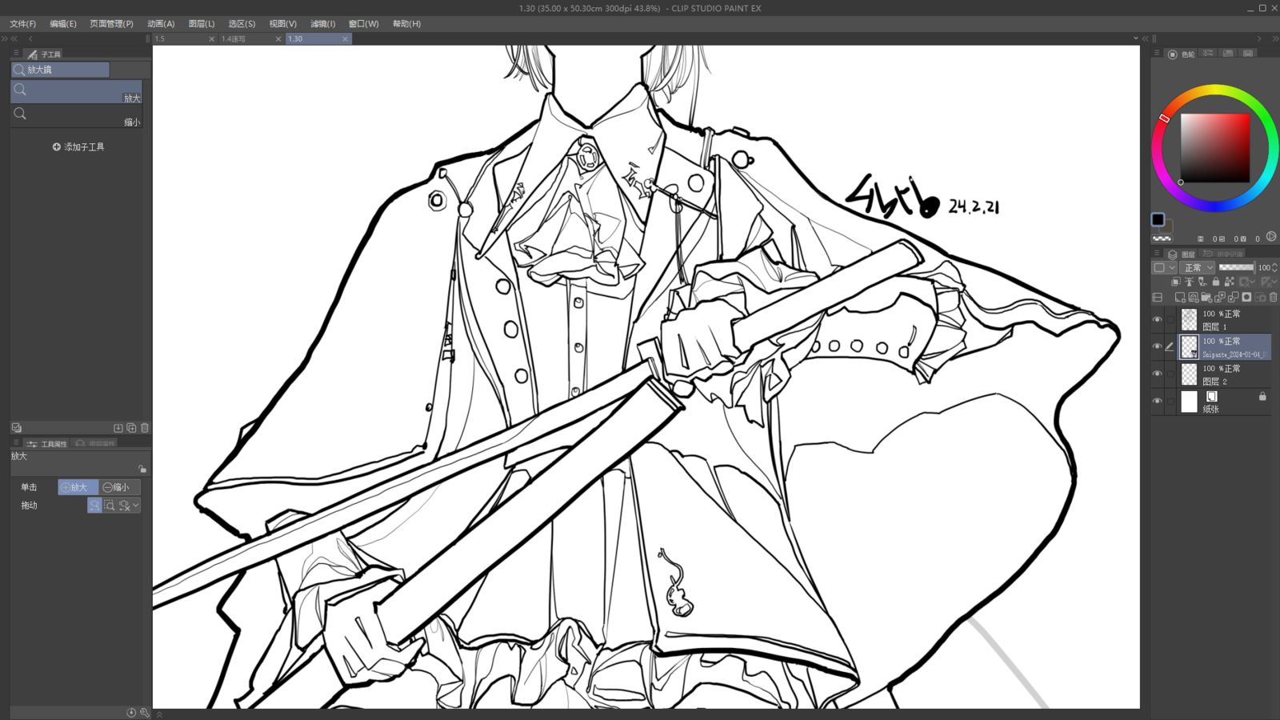The width and height of the screenshot is (1280, 720).
Task: Hide the 图层 1 layer
Action: point(1157,320)
